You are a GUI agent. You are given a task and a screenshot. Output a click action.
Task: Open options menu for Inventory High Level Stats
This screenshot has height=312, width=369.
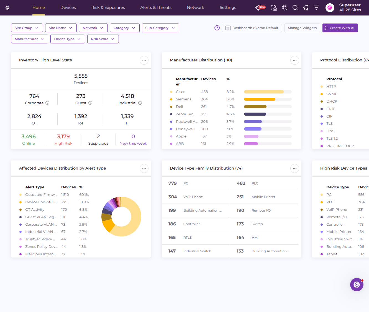pyautogui.click(x=144, y=60)
